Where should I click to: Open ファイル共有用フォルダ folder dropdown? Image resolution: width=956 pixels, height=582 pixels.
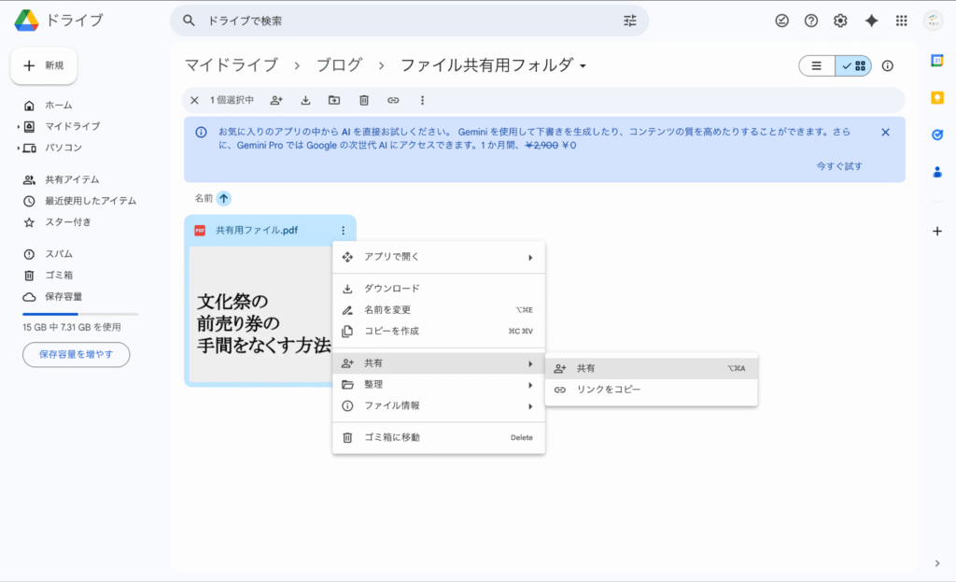pos(583,66)
